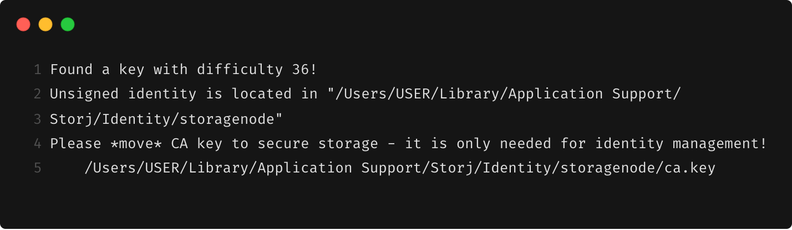Click the red close window dot
The height and width of the screenshot is (230, 792).
click(23, 24)
